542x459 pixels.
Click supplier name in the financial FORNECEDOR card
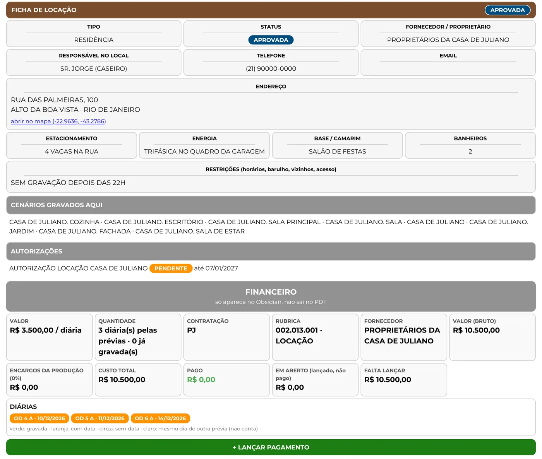[402, 336]
